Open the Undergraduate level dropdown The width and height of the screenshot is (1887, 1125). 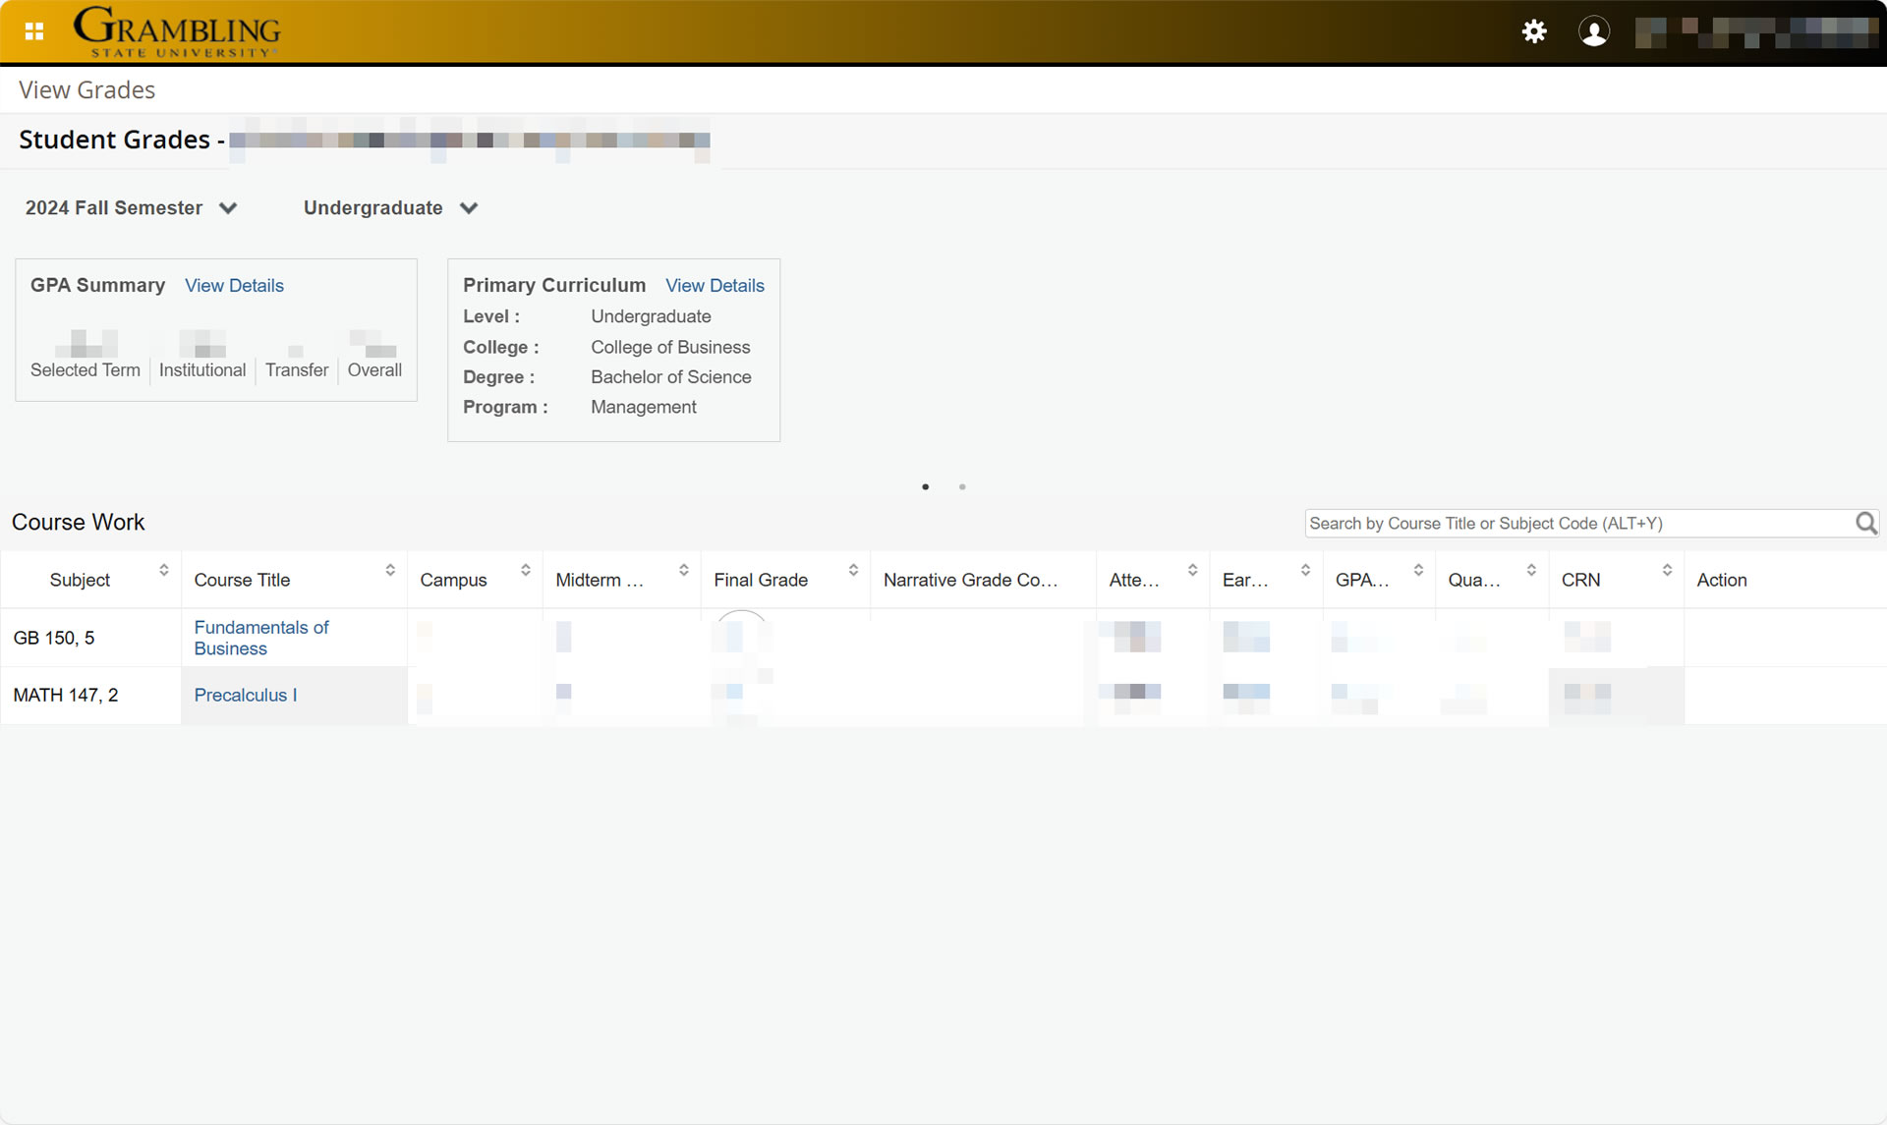click(x=389, y=207)
